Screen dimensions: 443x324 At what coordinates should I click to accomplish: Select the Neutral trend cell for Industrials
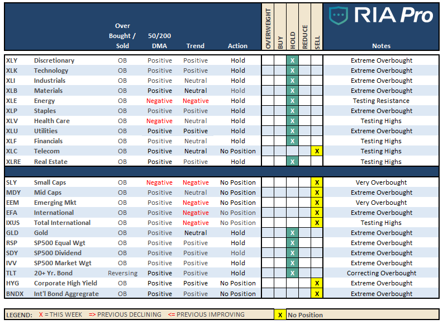click(196, 81)
